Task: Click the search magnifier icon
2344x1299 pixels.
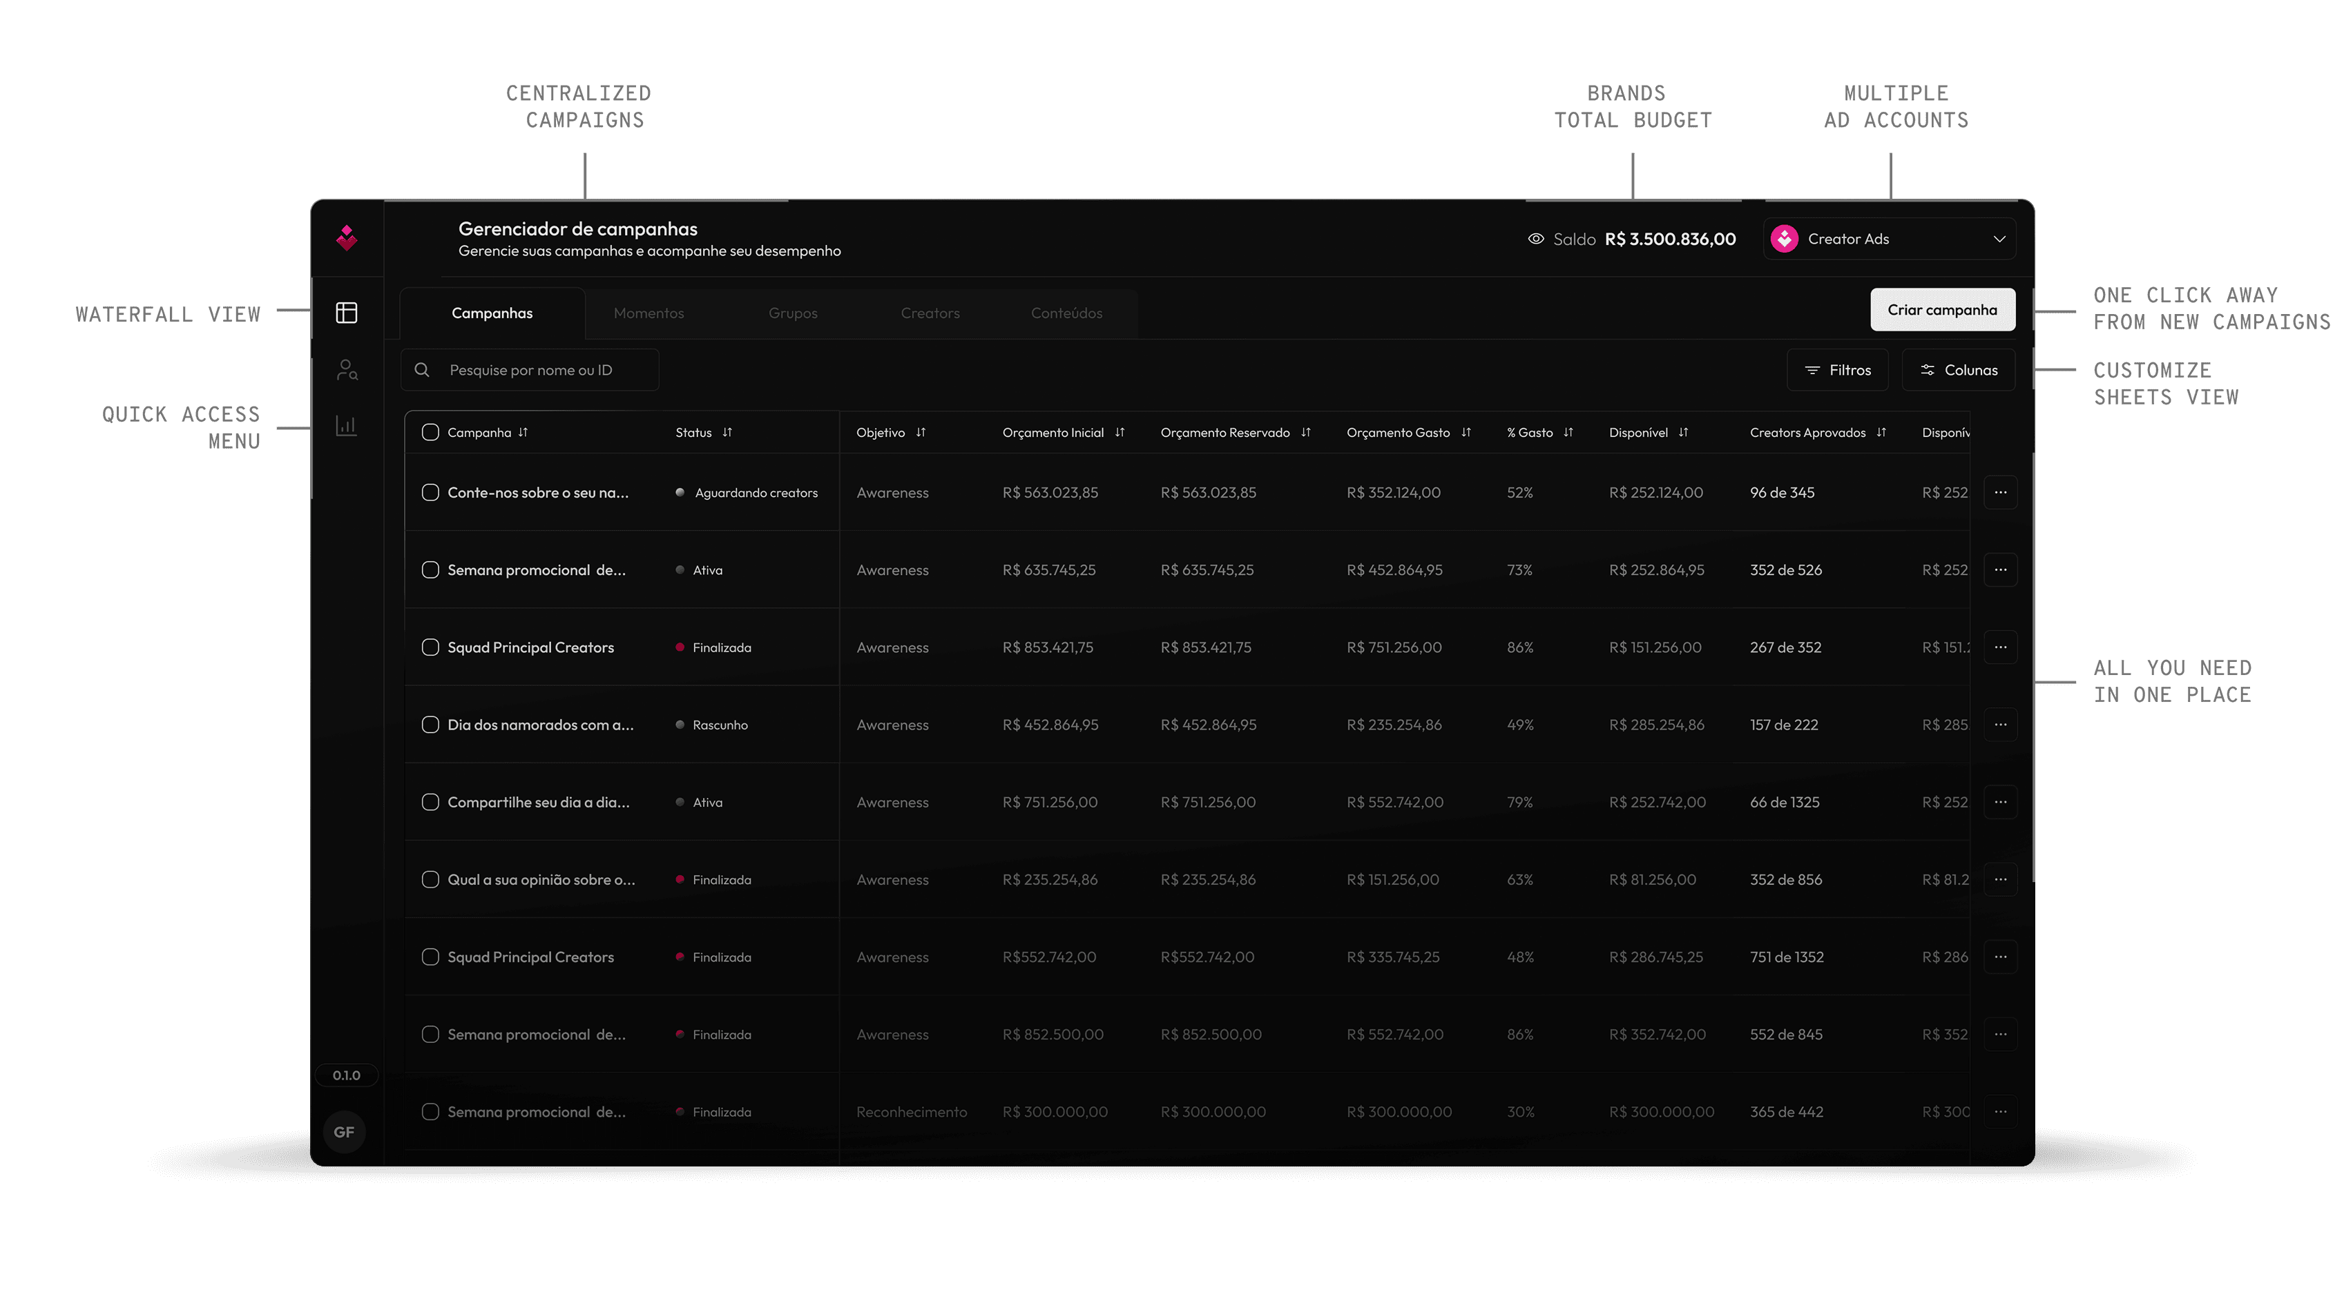Action: [x=422, y=370]
